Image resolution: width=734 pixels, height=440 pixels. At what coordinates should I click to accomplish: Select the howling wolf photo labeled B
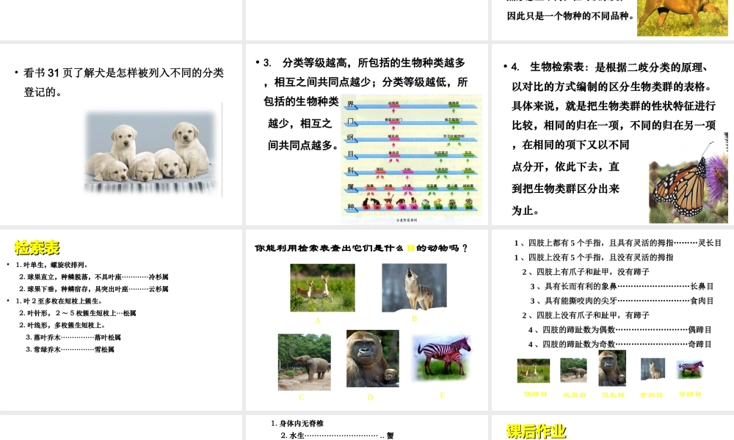coord(414,287)
